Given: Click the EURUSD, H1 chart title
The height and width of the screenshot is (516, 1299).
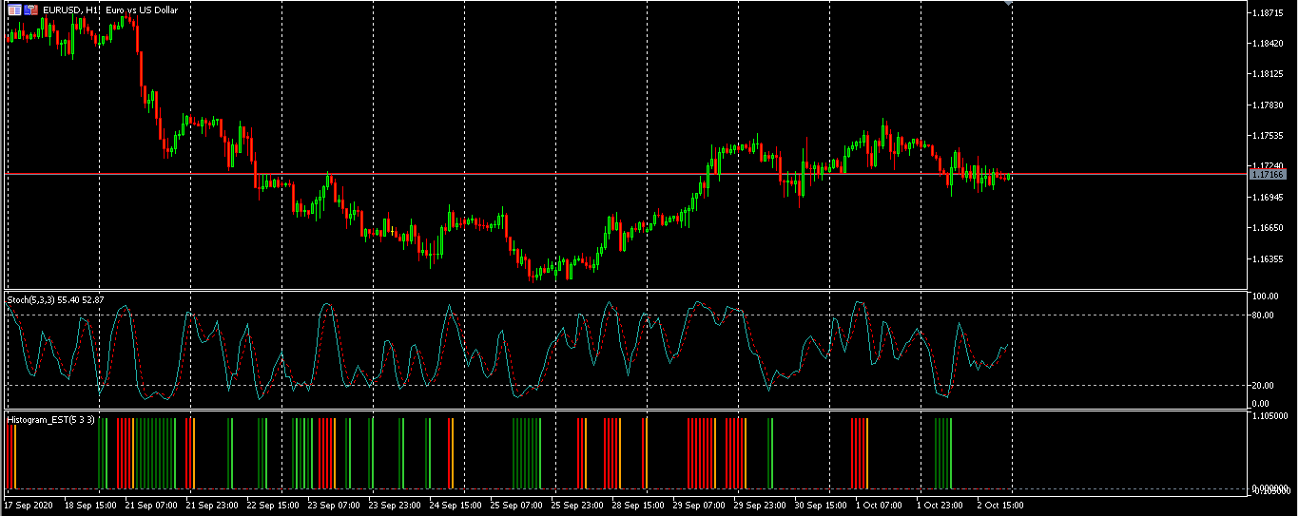Looking at the screenshot, I should [71, 10].
